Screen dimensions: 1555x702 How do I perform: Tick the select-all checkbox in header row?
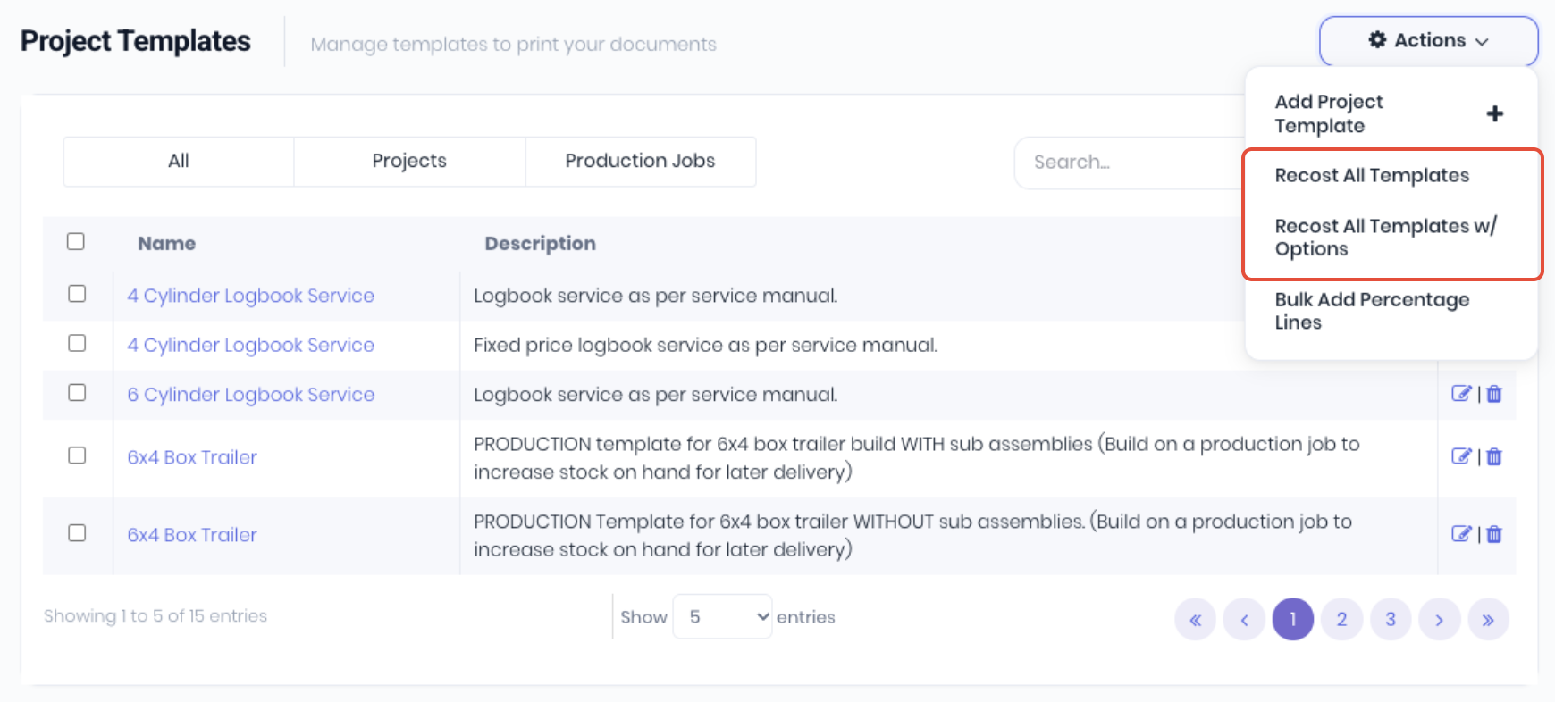76,241
